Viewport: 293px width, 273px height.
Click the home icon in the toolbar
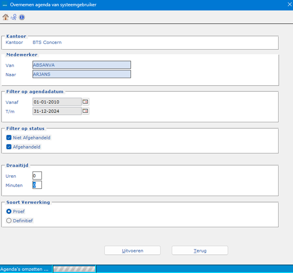coord(6,17)
